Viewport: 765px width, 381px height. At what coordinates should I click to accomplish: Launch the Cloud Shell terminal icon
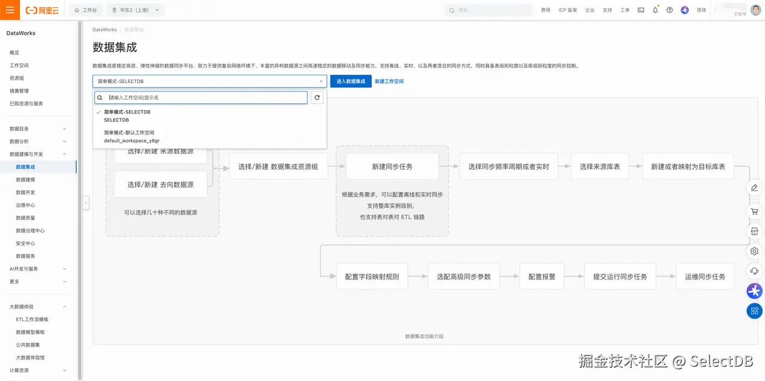tap(641, 10)
